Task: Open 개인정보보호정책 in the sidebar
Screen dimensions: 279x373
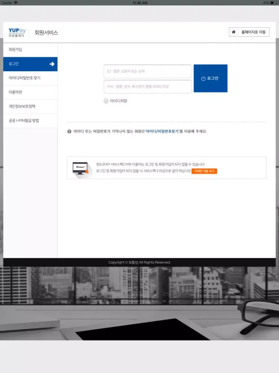Action: click(x=31, y=106)
